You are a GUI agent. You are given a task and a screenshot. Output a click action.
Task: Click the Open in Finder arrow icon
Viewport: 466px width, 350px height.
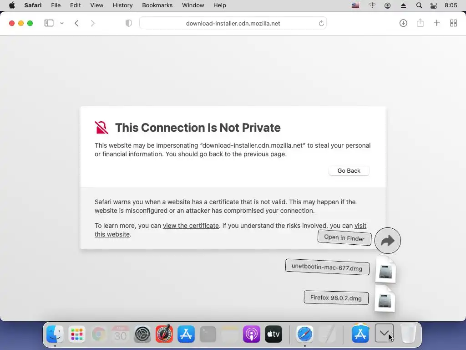tap(388, 241)
